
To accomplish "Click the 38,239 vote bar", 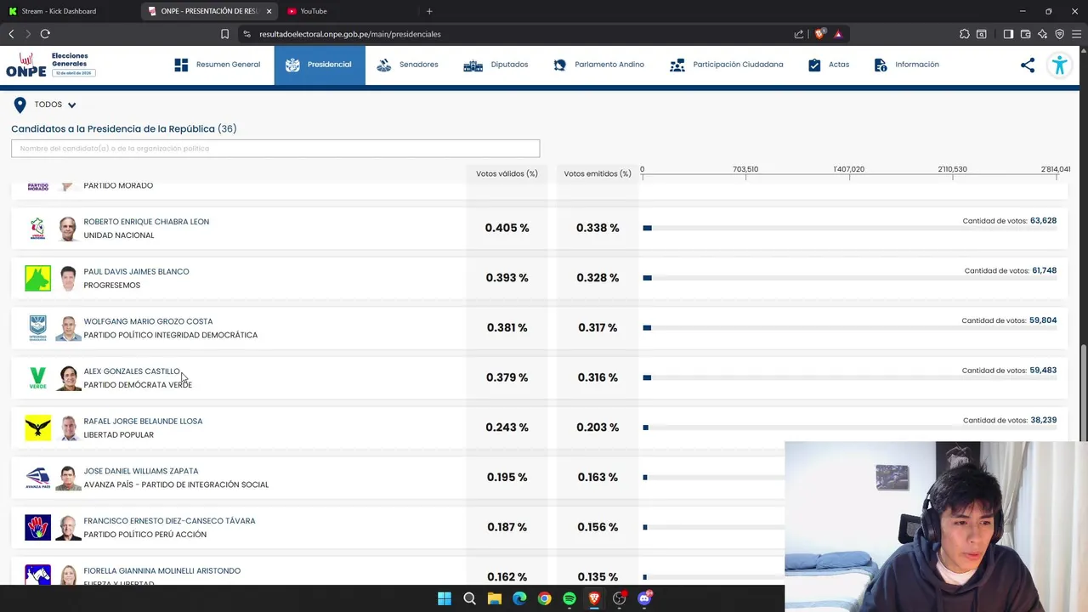I will point(850,428).
